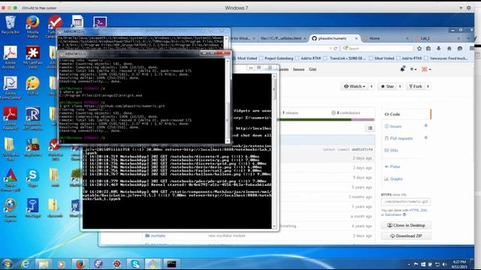The width and height of the screenshot is (481, 270).
Task: Click the Clone in Desktop button
Action: tap(406, 225)
